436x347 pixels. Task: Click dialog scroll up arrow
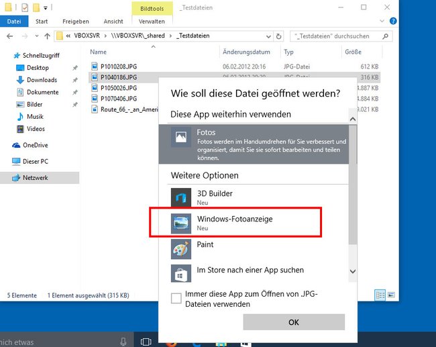[353, 119]
